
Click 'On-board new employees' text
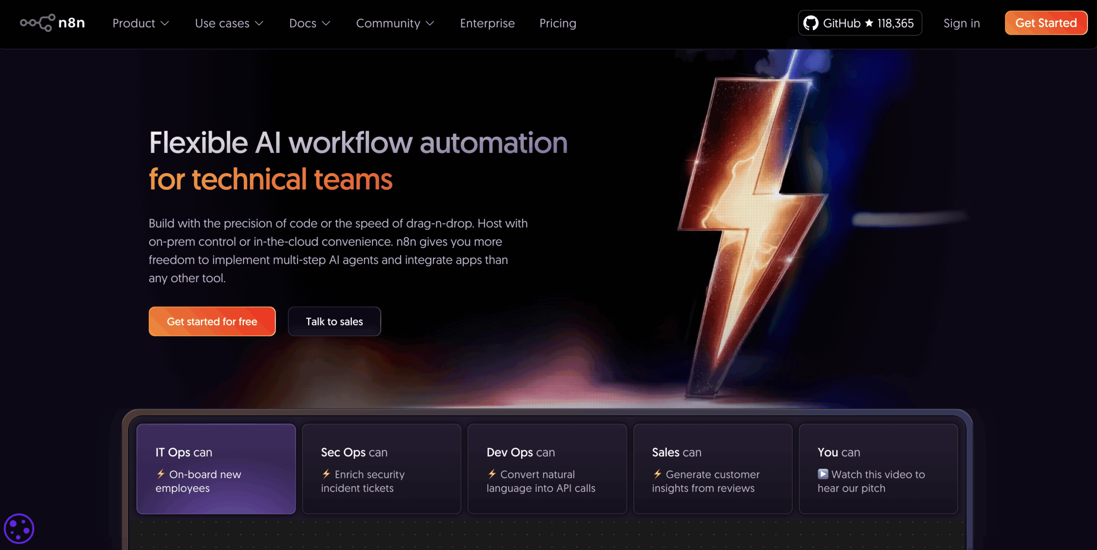coord(198,481)
